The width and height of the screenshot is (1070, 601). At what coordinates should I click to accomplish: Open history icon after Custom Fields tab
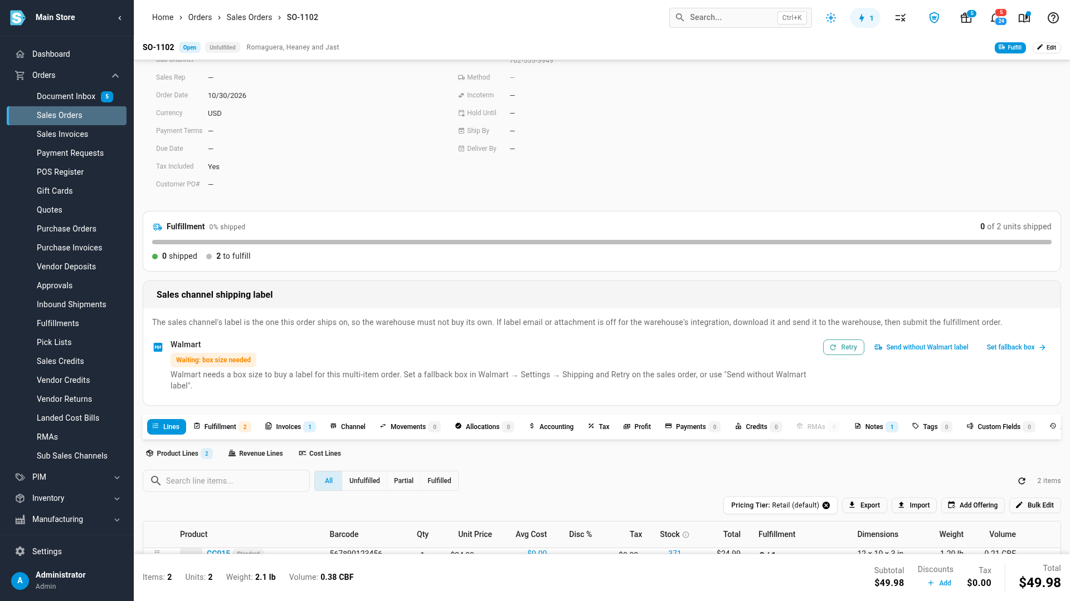click(1053, 426)
